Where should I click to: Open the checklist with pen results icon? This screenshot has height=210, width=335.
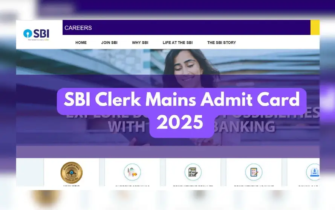[193, 172]
